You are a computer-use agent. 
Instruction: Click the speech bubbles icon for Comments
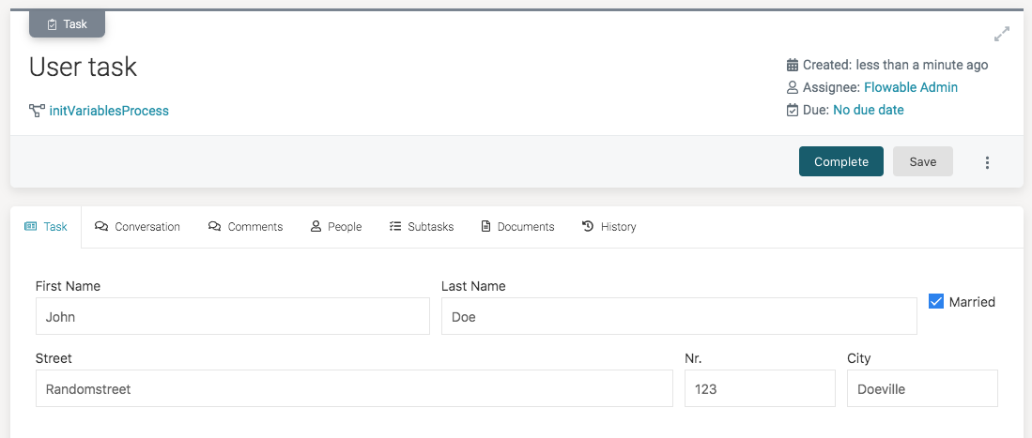click(214, 226)
